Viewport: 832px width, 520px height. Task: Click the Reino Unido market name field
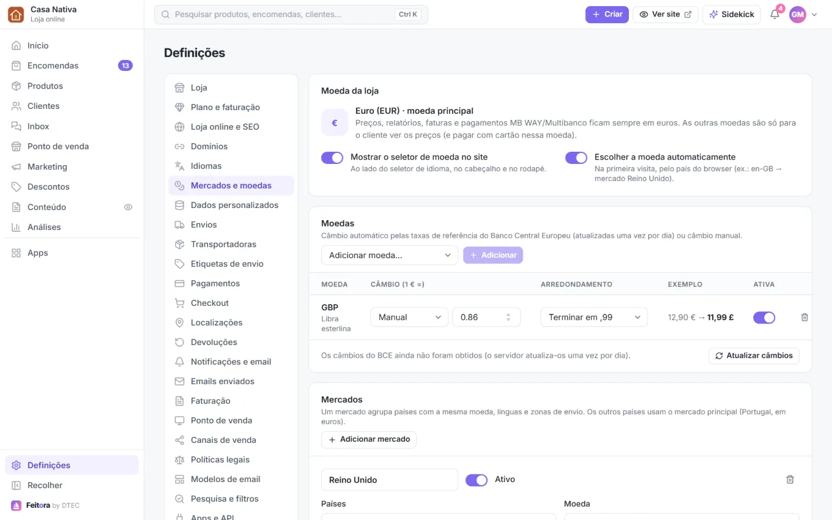click(x=390, y=480)
